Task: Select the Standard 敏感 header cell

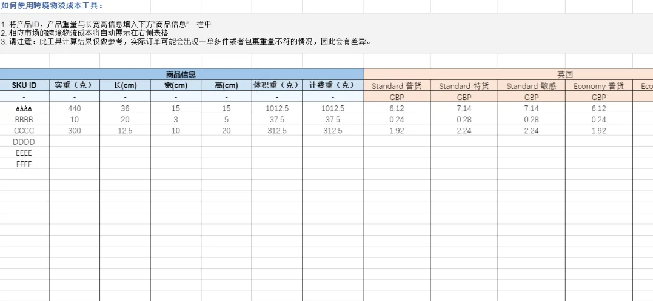Action: (x=531, y=85)
